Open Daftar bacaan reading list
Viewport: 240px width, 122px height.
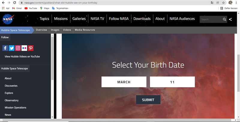click(x=229, y=8)
